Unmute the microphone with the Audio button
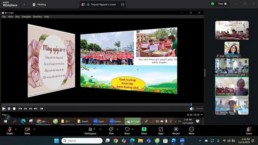Screen dimensions: 258x145 click(10, 130)
